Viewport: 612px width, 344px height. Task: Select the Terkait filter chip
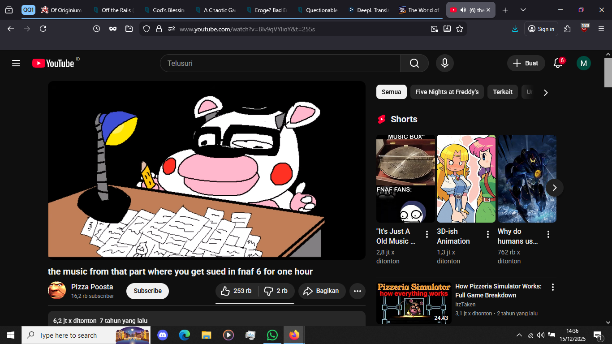pyautogui.click(x=503, y=92)
